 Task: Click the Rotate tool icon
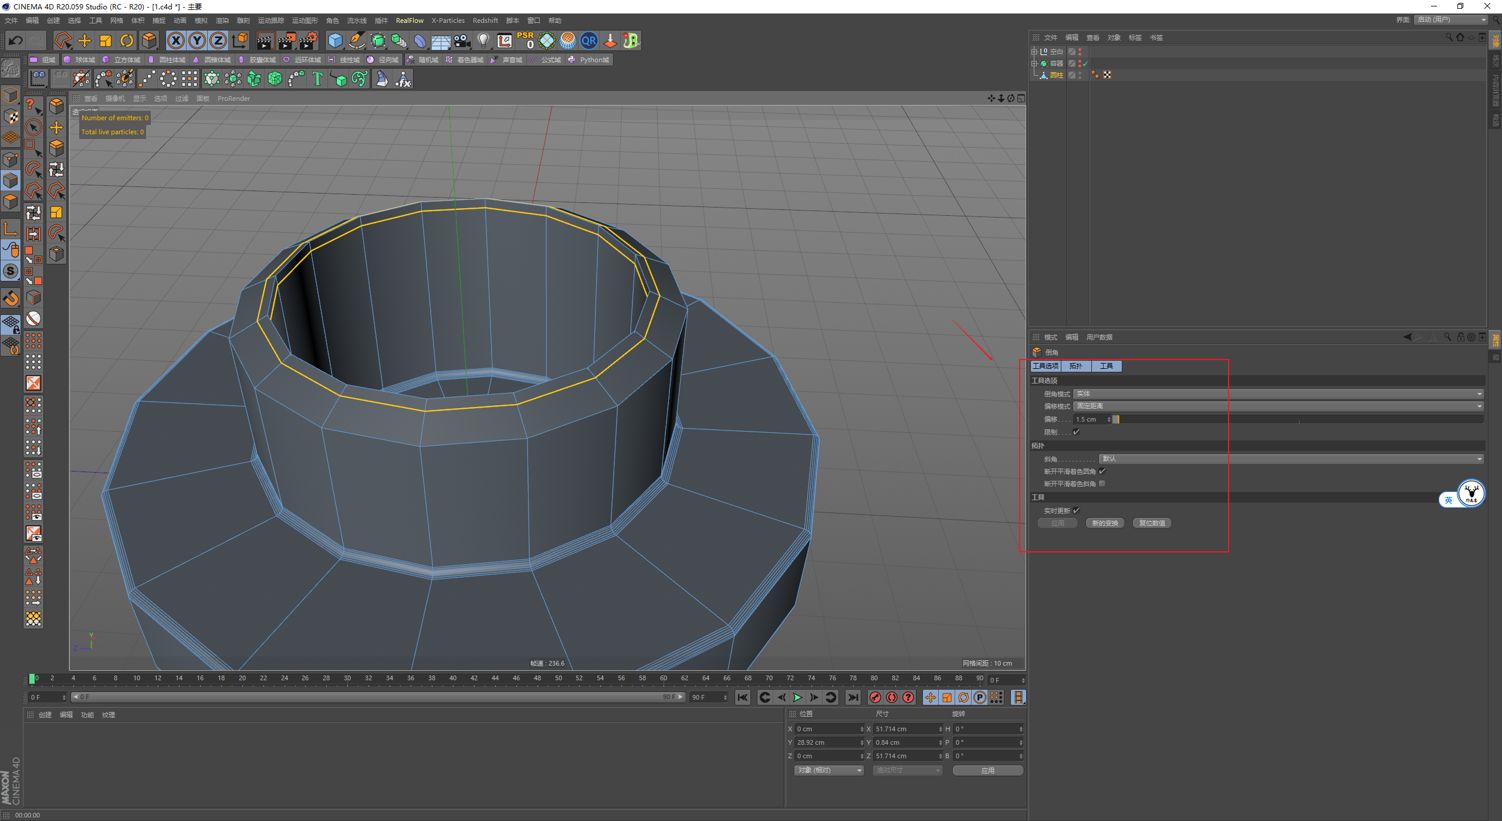tap(127, 40)
